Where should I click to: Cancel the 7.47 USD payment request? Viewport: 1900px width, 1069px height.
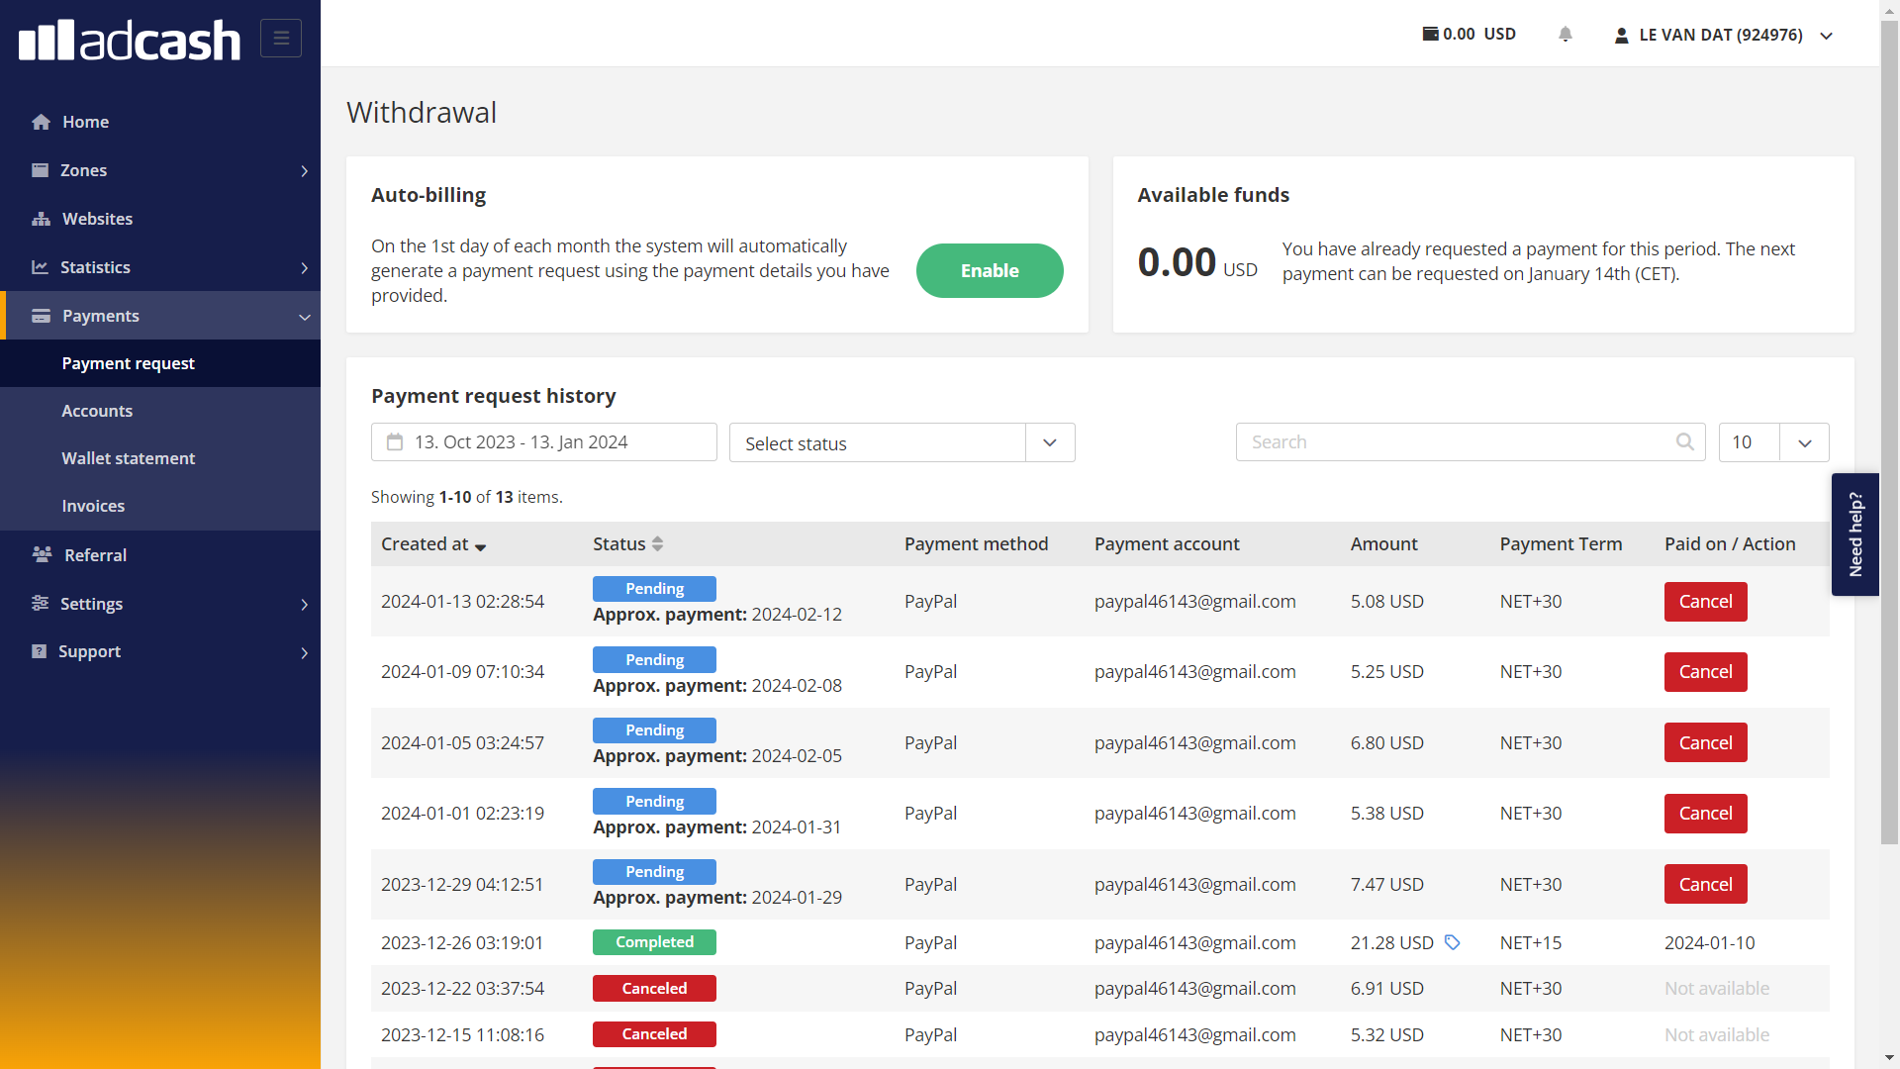tap(1705, 884)
